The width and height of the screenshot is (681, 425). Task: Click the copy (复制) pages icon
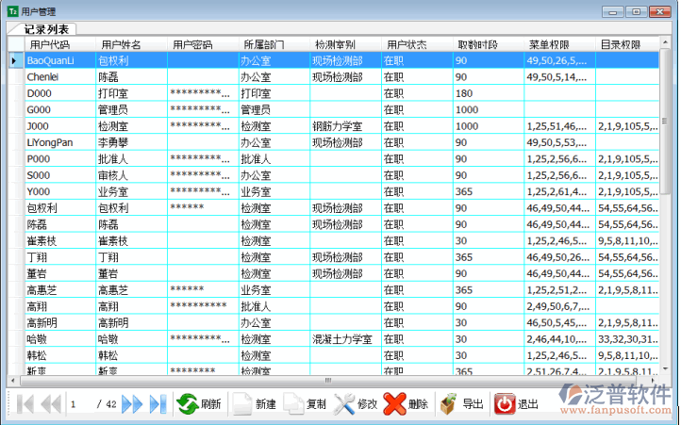pyautogui.click(x=293, y=403)
